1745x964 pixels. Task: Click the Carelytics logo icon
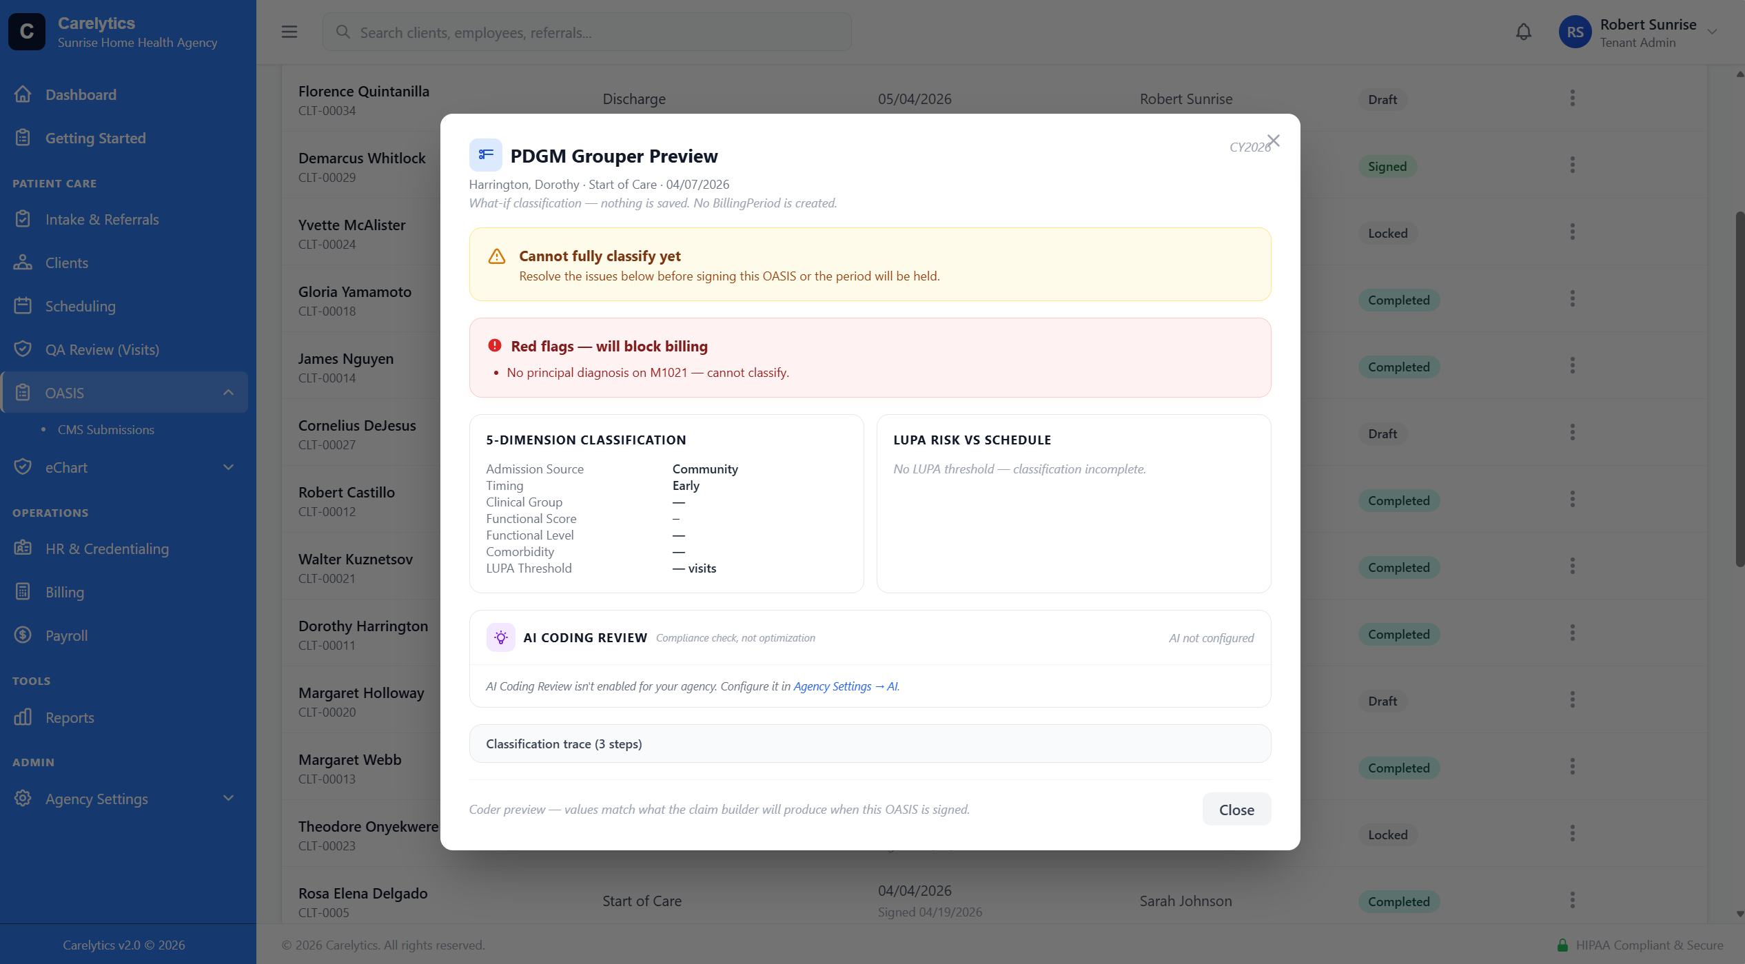pos(27,32)
